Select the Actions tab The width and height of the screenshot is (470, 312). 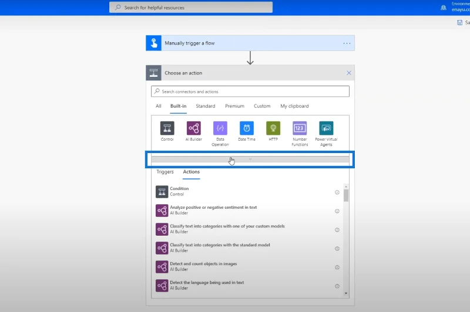[192, 172]
